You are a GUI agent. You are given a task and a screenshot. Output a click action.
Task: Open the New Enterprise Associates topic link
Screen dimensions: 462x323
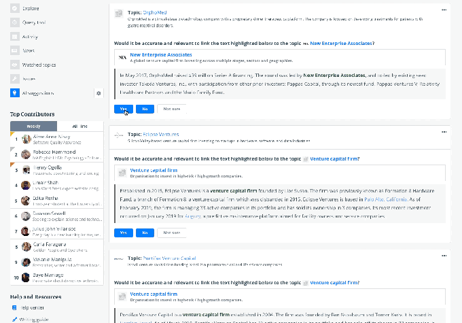[x=161, y=55]
